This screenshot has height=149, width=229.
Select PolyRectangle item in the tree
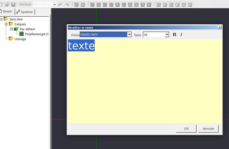tap(36, 34)
